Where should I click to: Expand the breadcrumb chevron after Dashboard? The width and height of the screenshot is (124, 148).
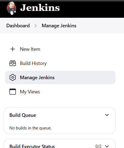36,26
